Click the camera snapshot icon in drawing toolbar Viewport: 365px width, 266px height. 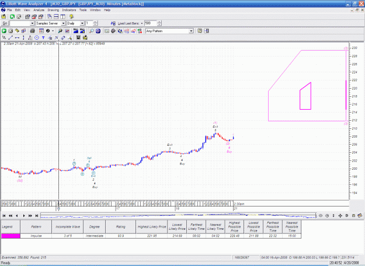point(78,37)
